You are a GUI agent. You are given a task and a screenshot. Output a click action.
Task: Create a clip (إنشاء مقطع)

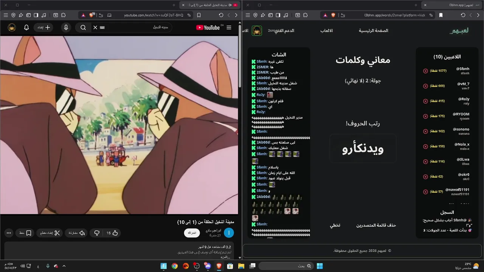(x=50, y=233)
